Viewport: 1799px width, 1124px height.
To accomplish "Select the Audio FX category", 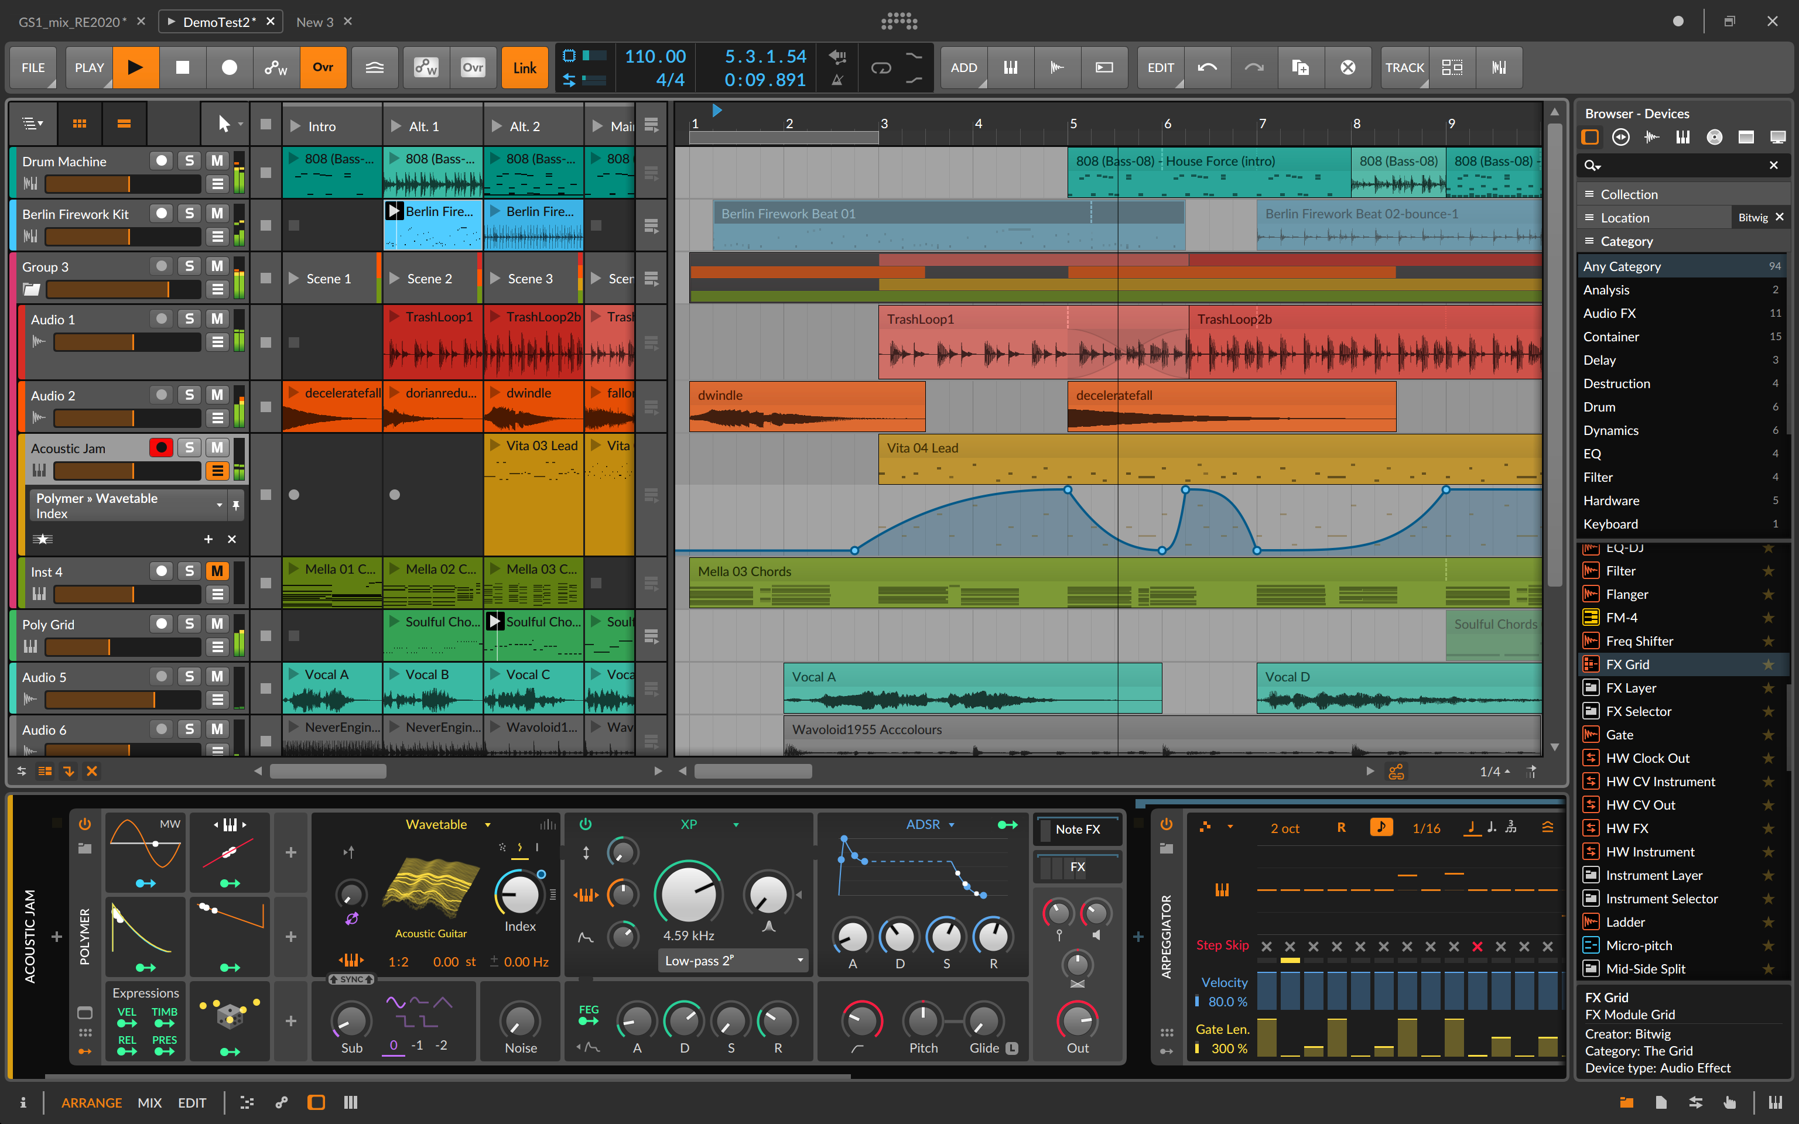I will 1681,313.
